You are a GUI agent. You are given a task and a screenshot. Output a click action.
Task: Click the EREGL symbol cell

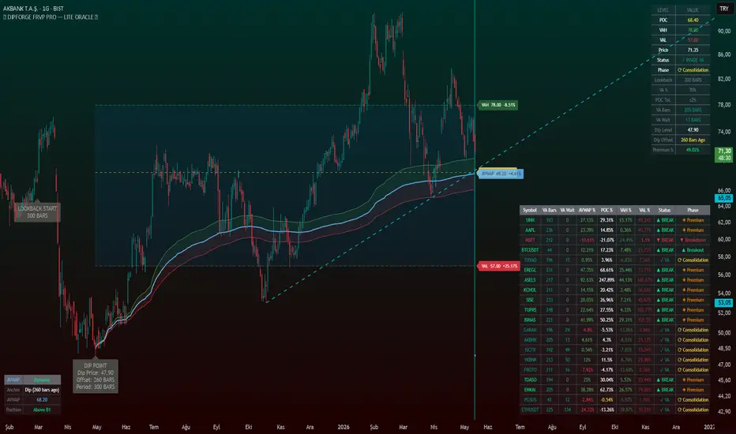click(530, 270)
